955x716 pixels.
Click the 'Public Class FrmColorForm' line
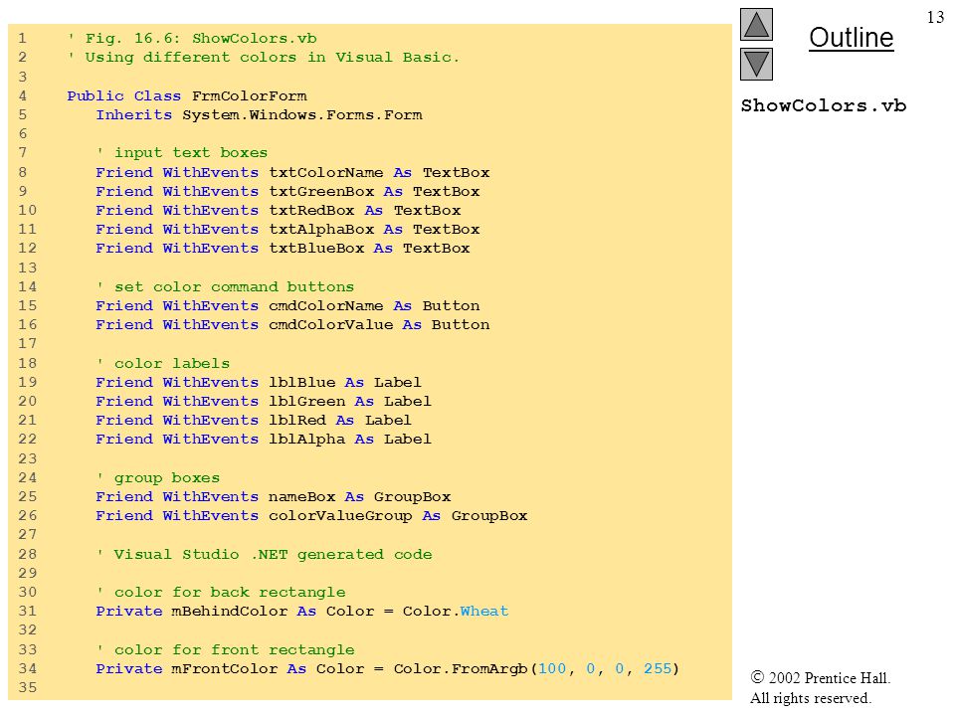[x=187, y=96]
